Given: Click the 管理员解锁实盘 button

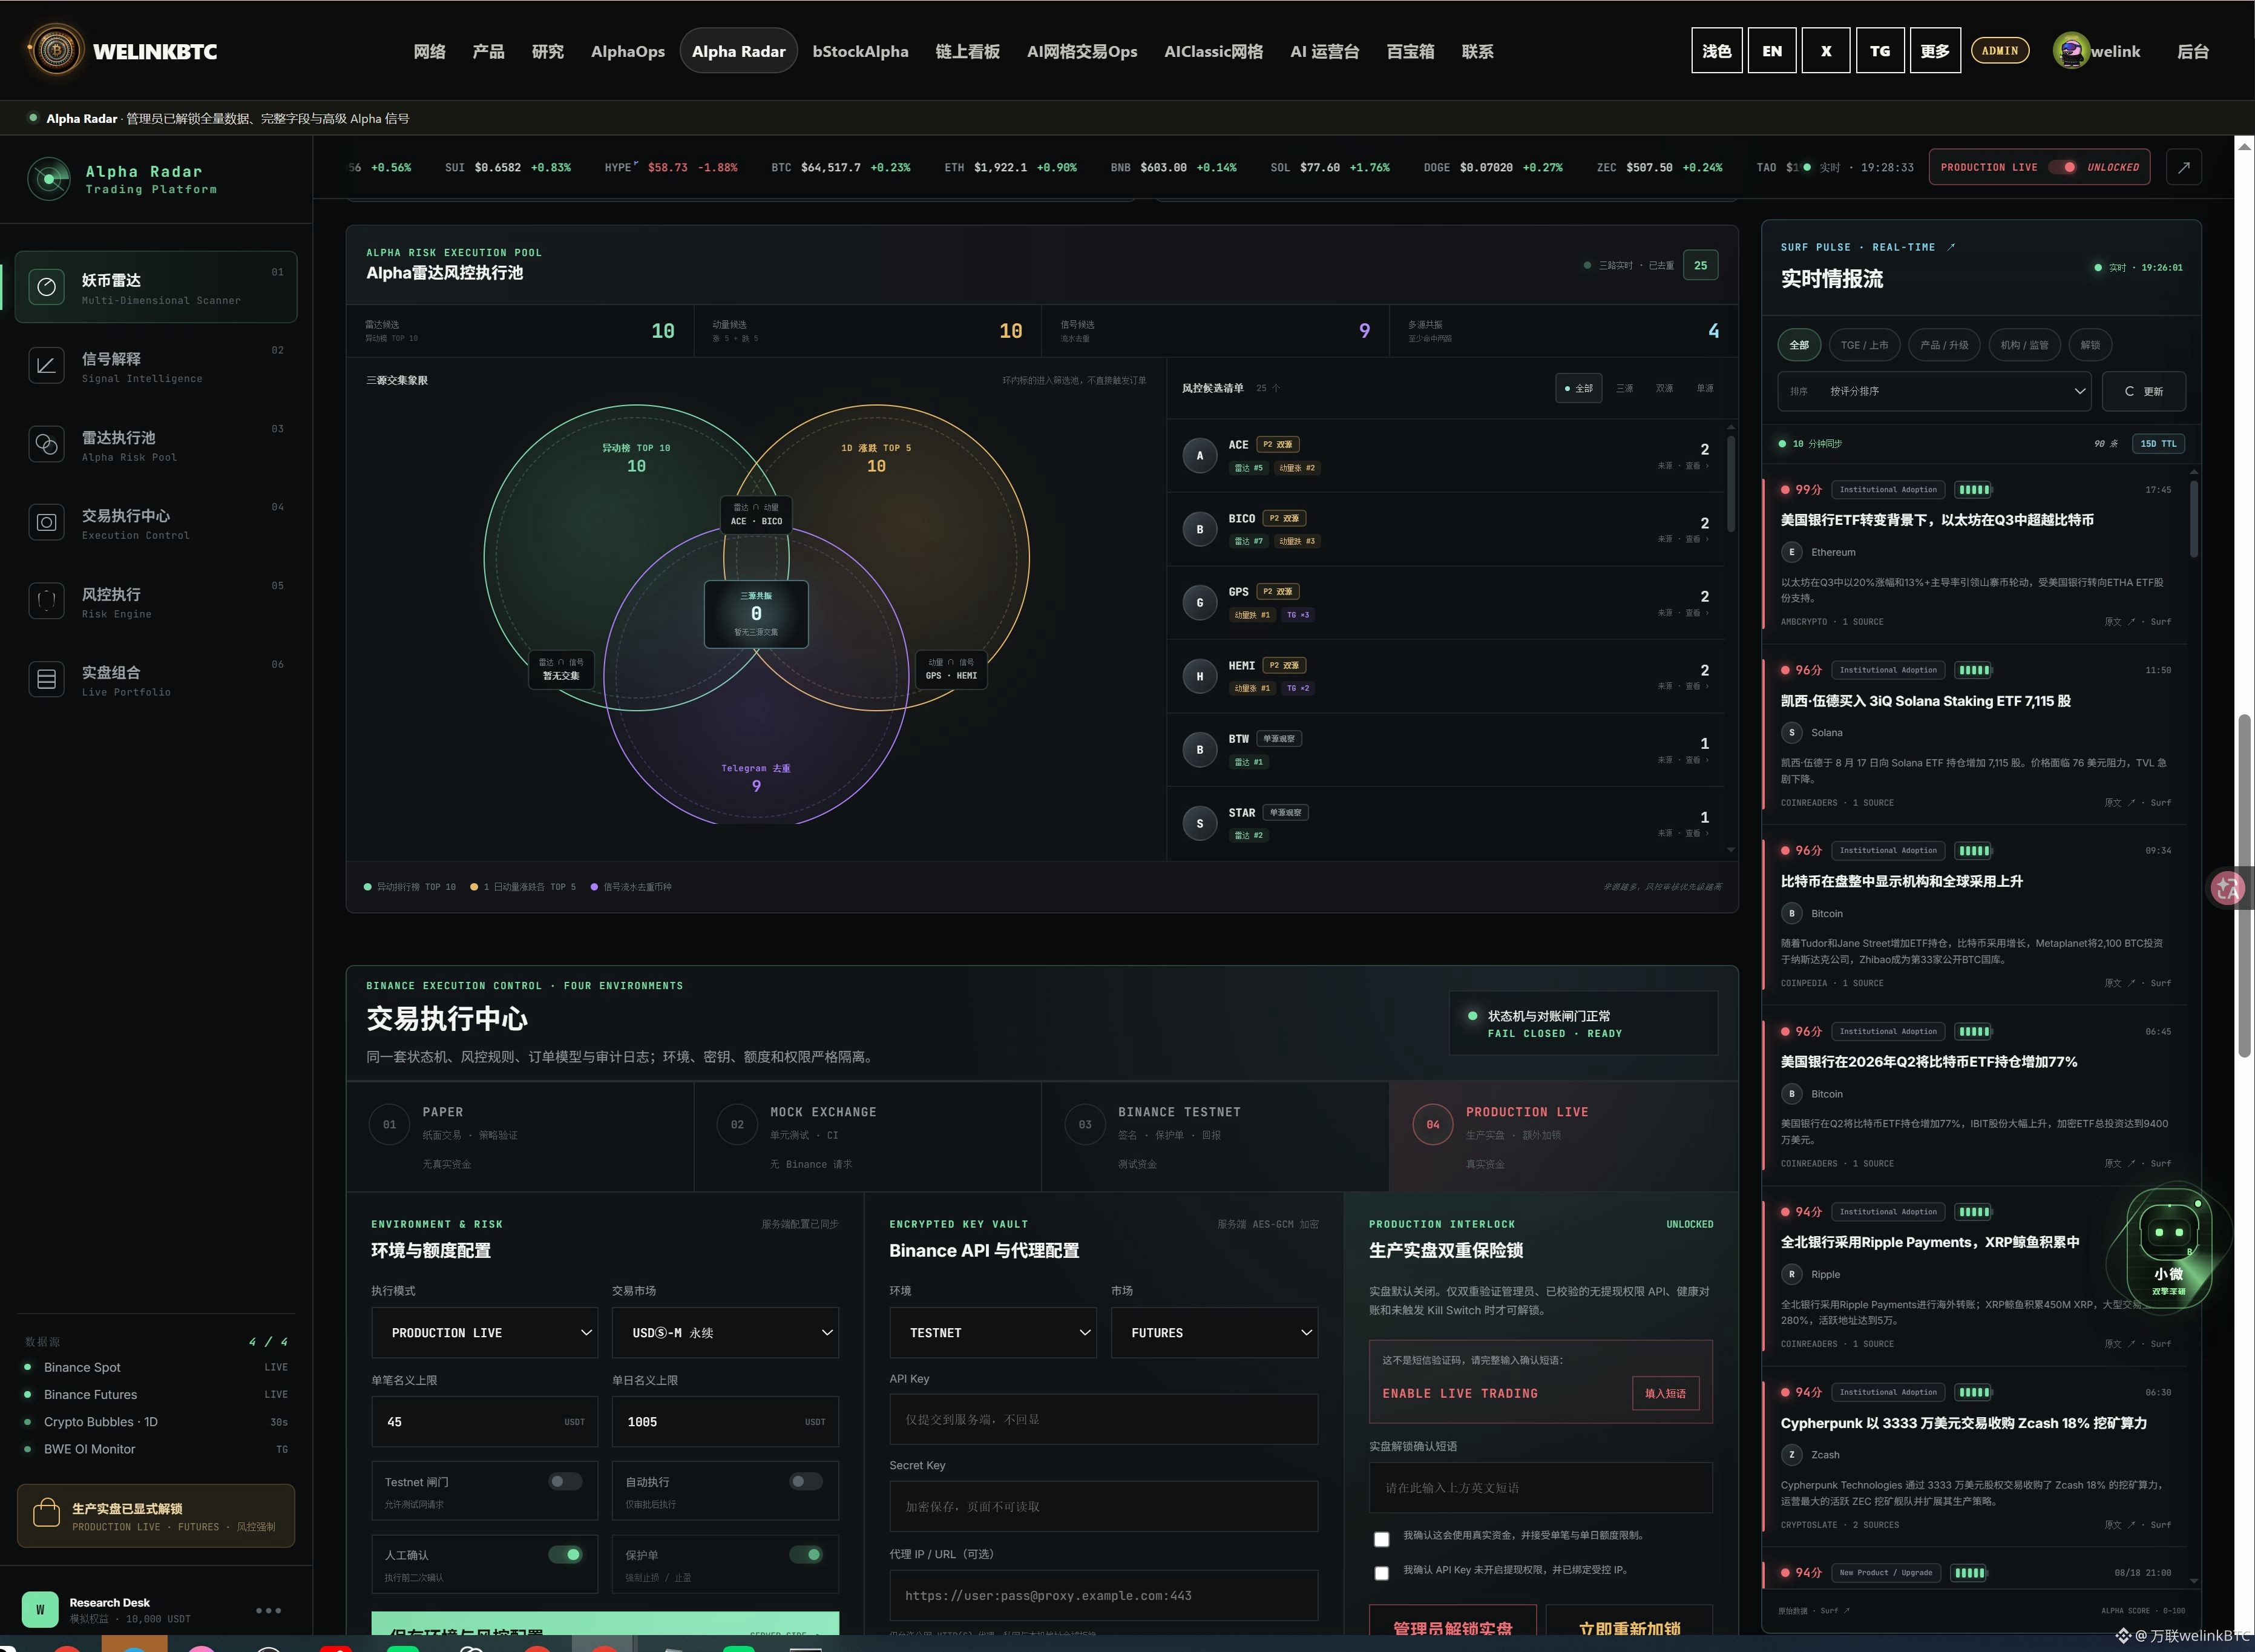Looking at the screenshot, I should point(1452,1621).
